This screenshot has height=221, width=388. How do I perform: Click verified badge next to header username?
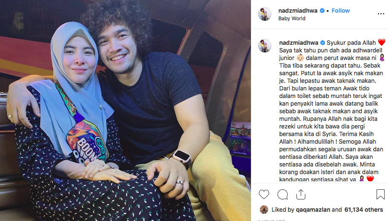click(x=322, y=11)
